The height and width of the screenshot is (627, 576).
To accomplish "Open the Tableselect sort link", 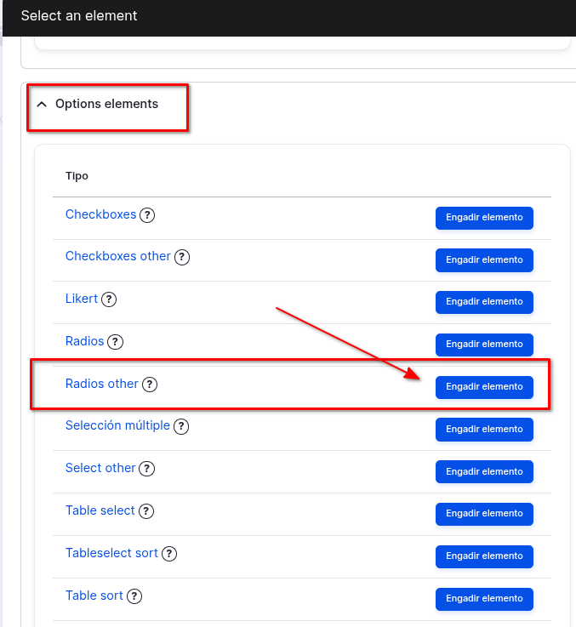I will (x=111, y=553).
